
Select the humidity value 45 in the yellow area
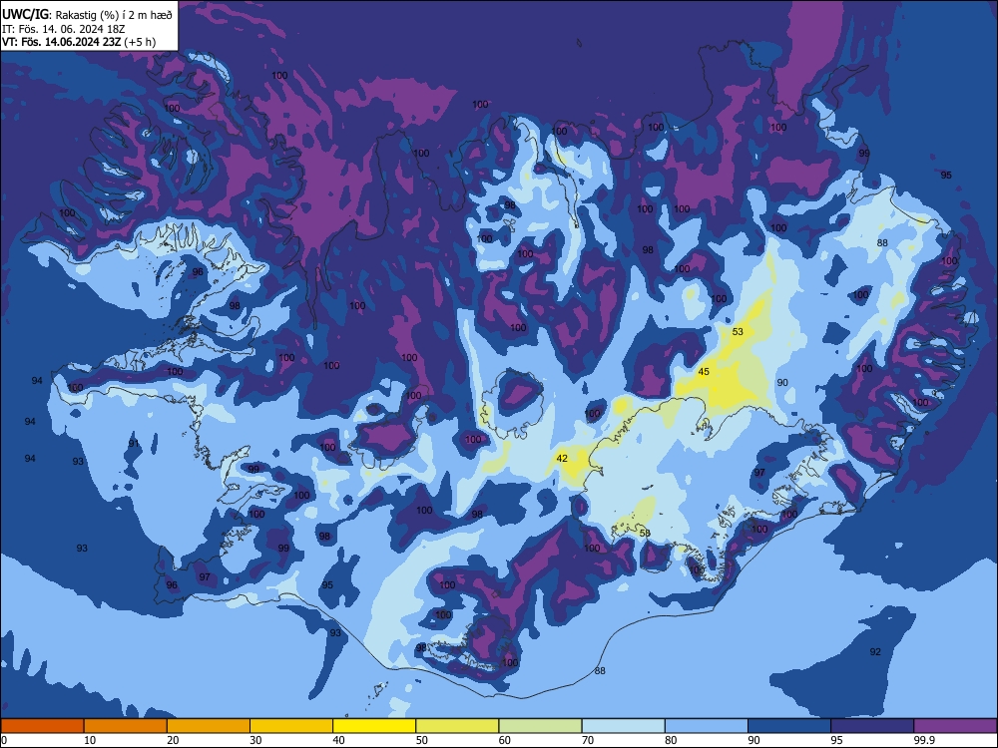pos(704,371)
